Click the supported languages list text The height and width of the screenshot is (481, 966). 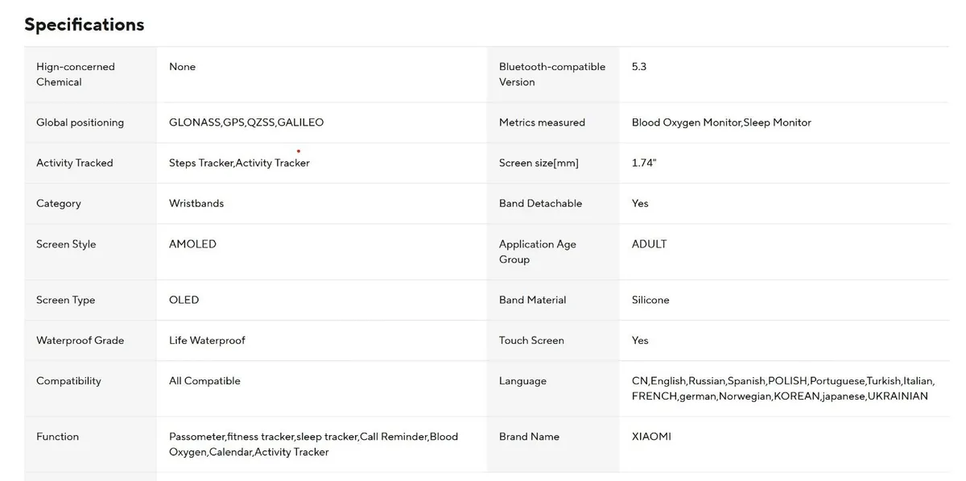(x=782, y=388)
